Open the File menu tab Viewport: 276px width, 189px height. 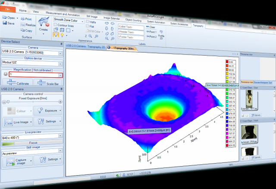pyautogui.click(x=8, y=9)
